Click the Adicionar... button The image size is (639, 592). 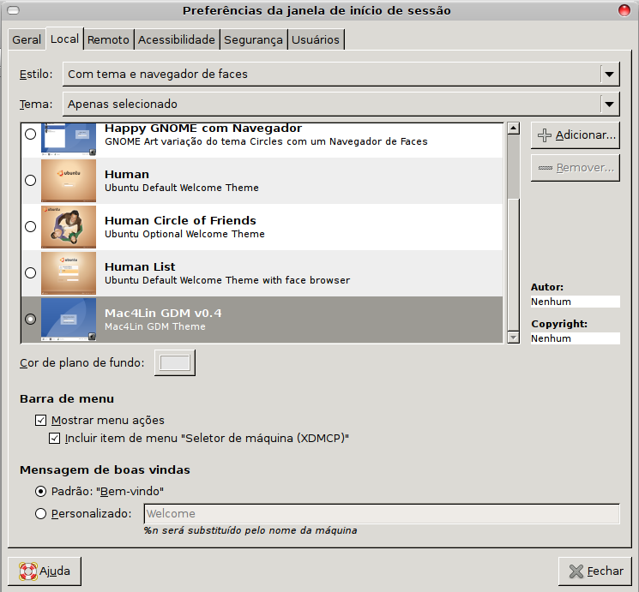[576, 135]
